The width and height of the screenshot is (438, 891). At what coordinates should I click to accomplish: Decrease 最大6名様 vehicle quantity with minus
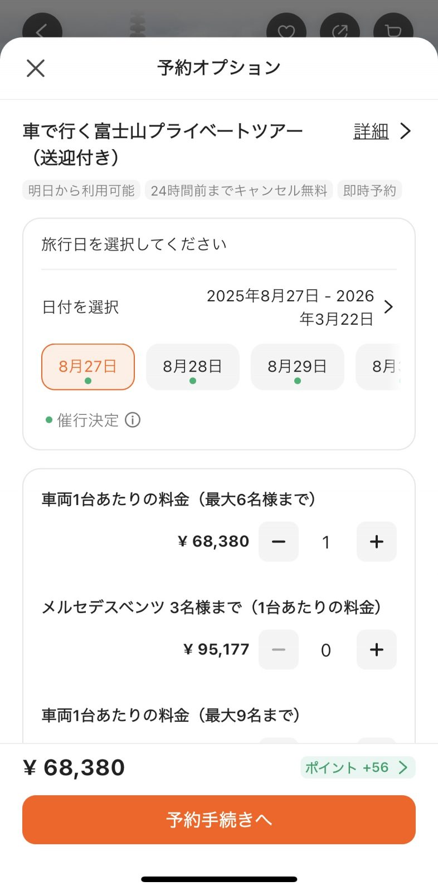pos(279,542)
